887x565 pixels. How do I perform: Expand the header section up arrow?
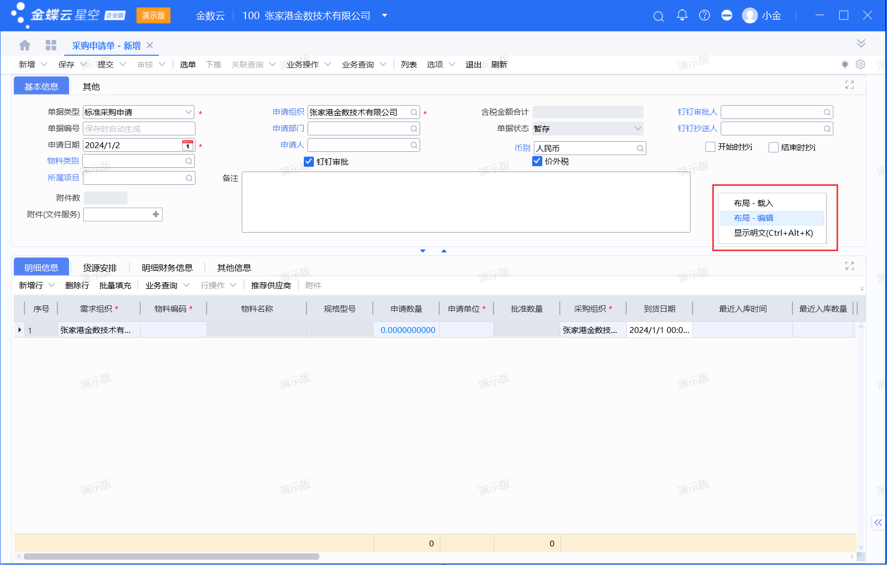(444, 251)
